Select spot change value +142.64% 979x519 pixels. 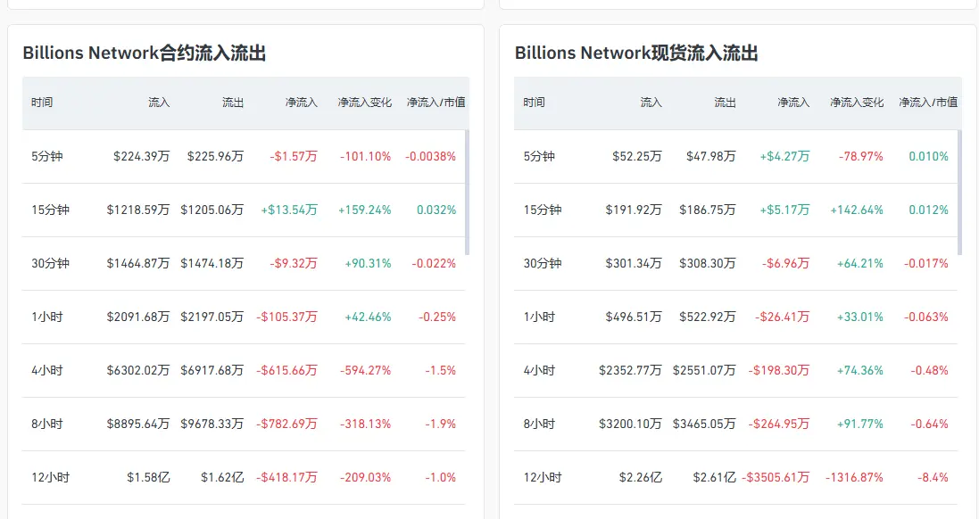pyautogui.click(x=857, y=210)
